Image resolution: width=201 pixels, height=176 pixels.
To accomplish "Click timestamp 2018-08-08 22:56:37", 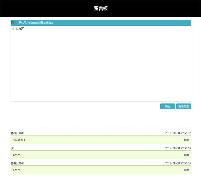I will (x=178, y=163).
